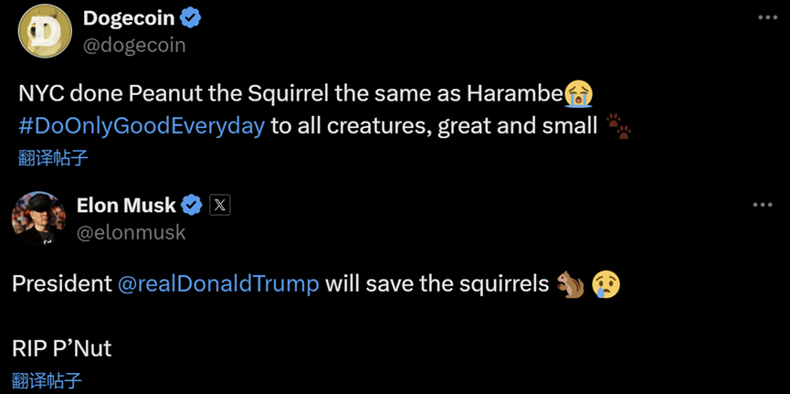Image resolution: width=790 pixels, height=394 pixels.
Task: Open Dogecoin's profile picture
Action: click(x=45, y=31)
